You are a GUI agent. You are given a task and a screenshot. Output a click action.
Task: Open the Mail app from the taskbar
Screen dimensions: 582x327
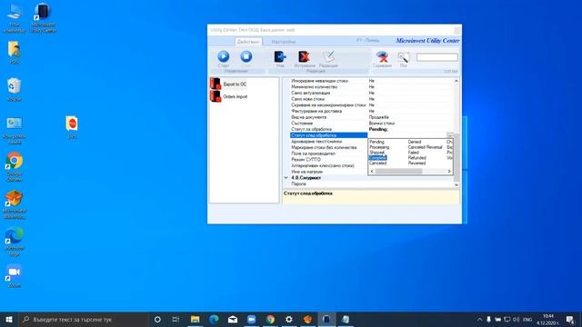point(233,319)
